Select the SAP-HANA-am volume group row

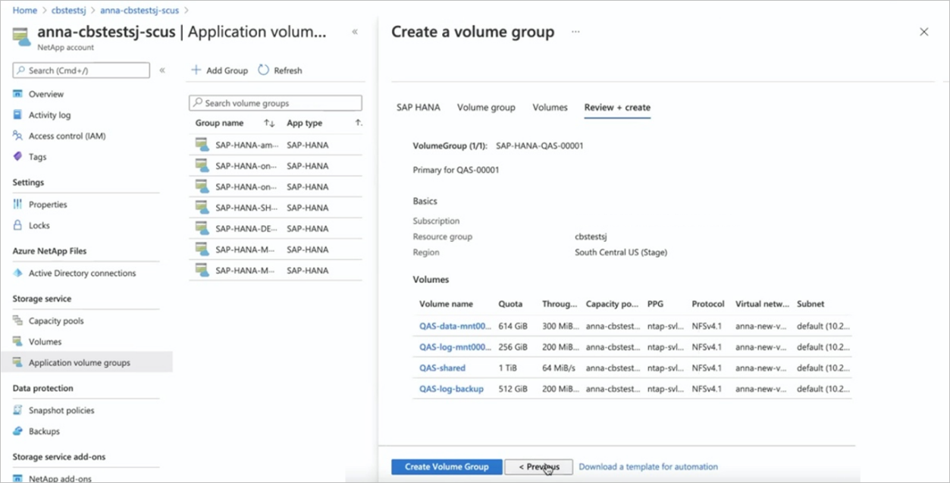[275, 145]
